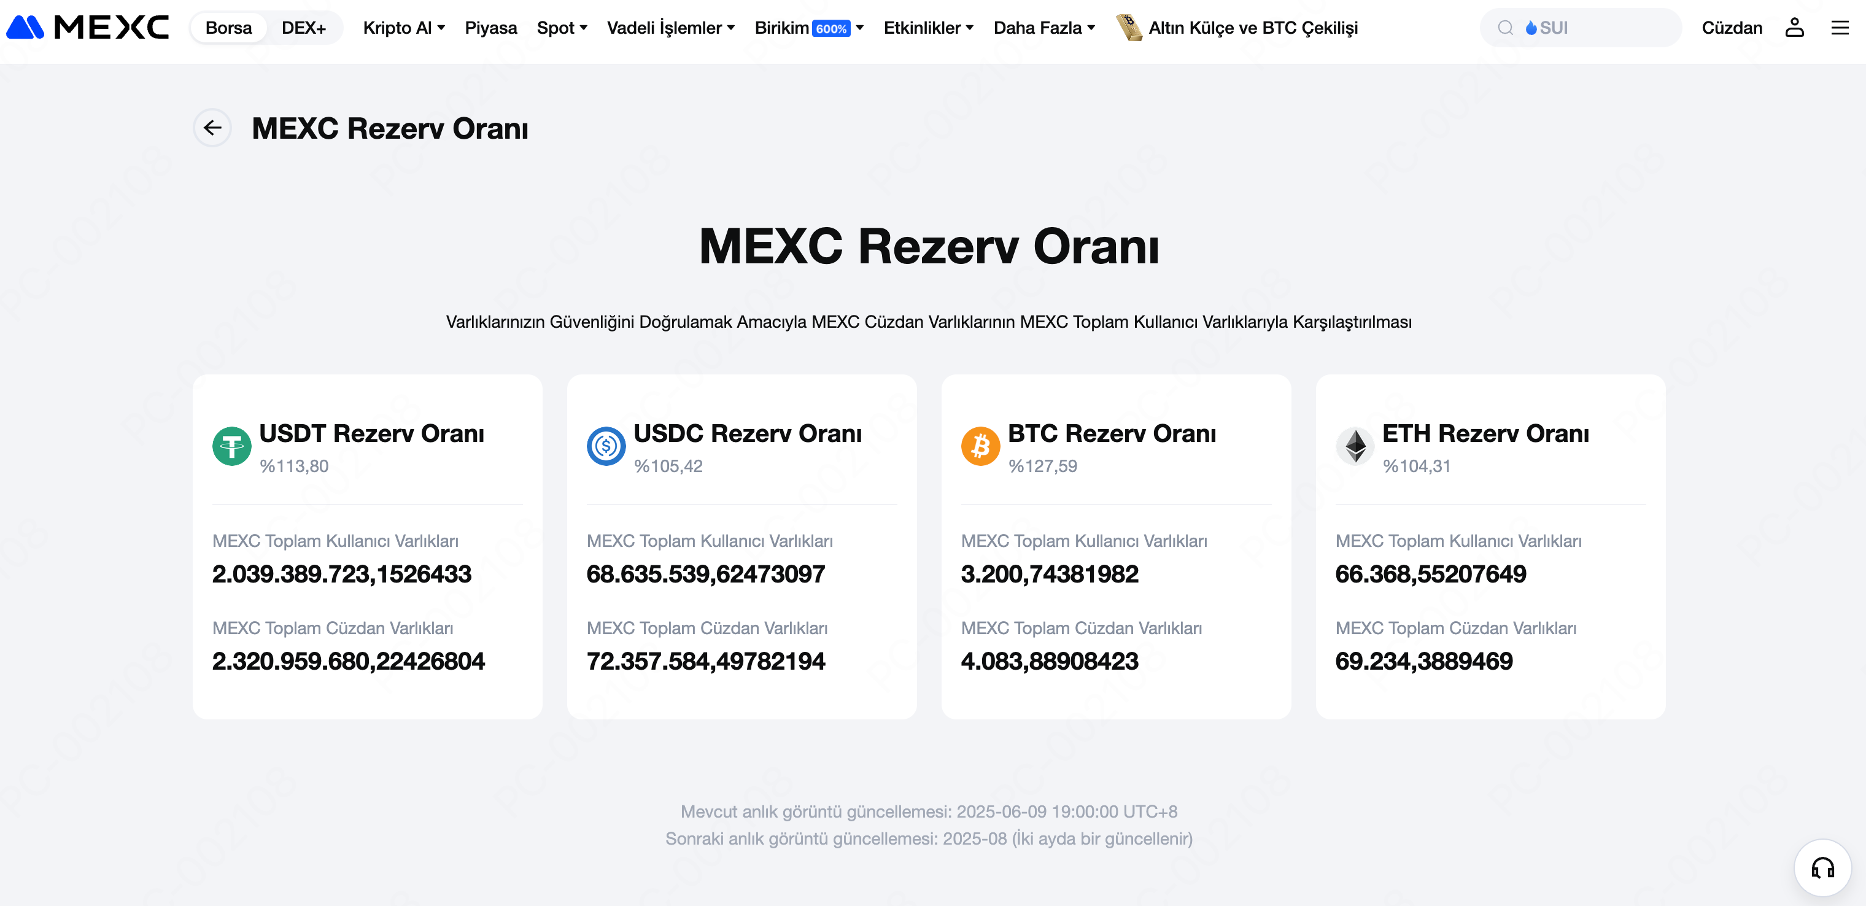Screen dimensions: 1866x906
Task: Click the page title beside back arrow
Action: click(x=390, y=128)
